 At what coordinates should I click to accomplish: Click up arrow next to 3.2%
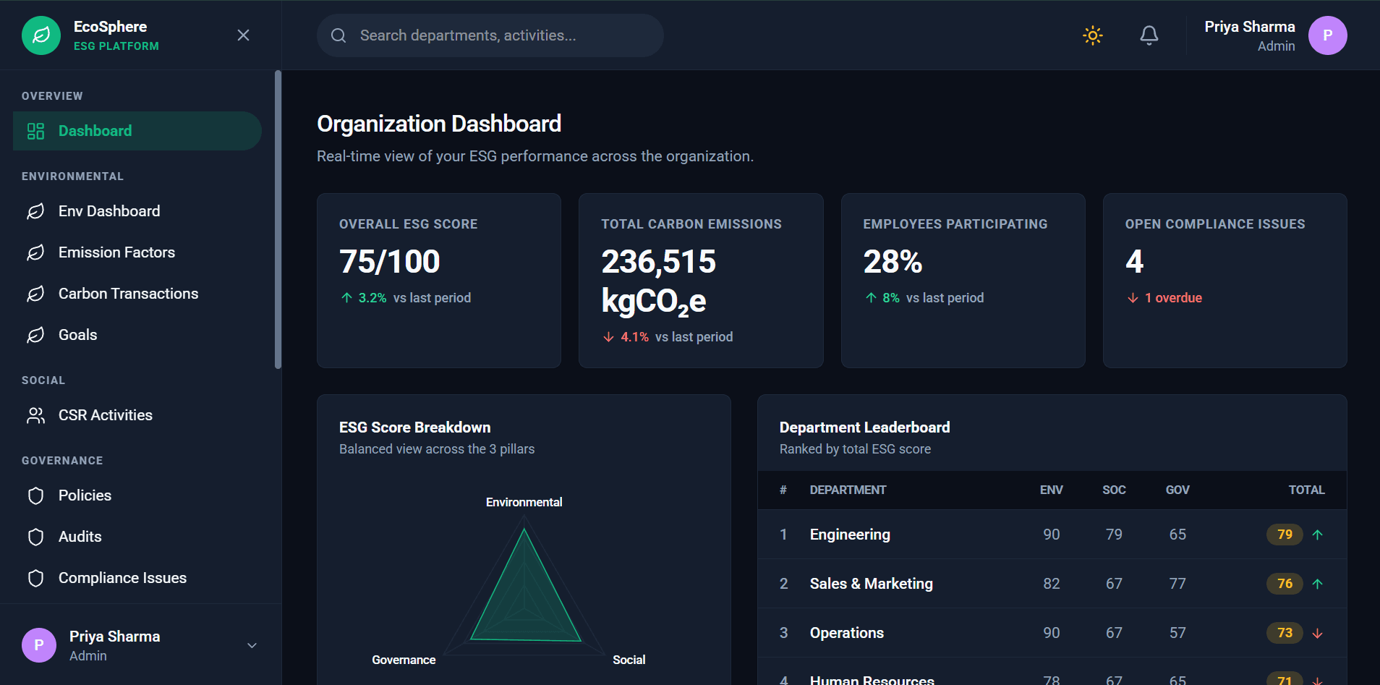point(347,298)
